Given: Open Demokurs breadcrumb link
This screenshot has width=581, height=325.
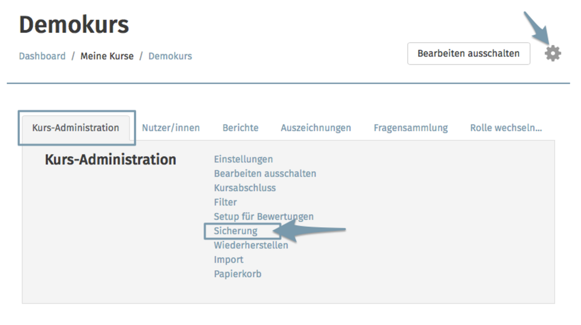Looking at the screenshot, I should pyautogui.click(x=170, y=56).
